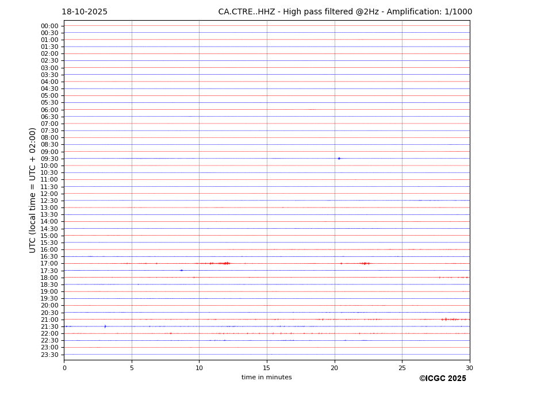This screenshot has height=400, width=533.
Task: Click the blue seismic spike on the 09:30 trace
Action: [x=339, y=158]
